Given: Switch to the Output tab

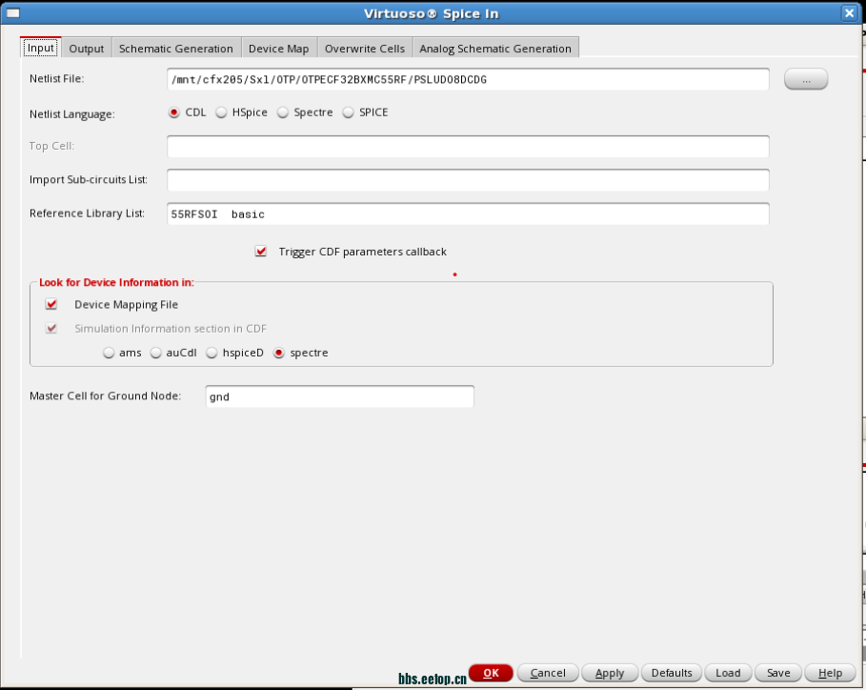Looking at the screenshot, I should [x=86, y=49].
